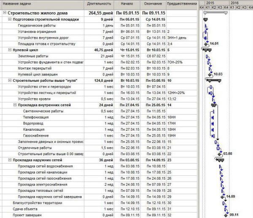The image size is (253, 218).
Task: Select Прокладка сетей канализации task
Action: coord(43,172)
